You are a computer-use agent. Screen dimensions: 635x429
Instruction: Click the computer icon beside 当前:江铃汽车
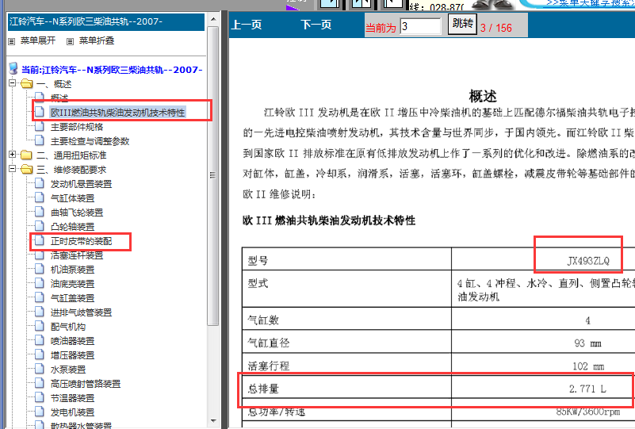[13, 68]
